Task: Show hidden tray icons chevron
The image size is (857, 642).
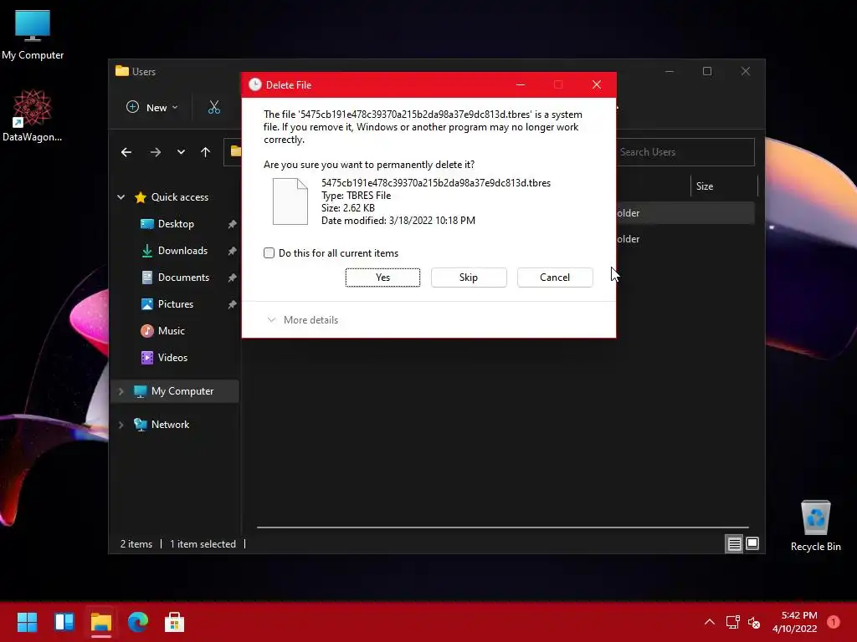Action: pyautogui.click(x=710, y=622)
